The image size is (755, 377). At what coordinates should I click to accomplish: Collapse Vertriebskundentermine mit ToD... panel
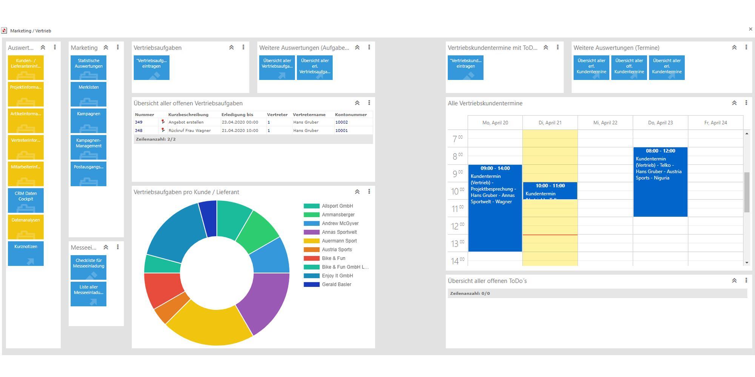(x=546, y=48)
